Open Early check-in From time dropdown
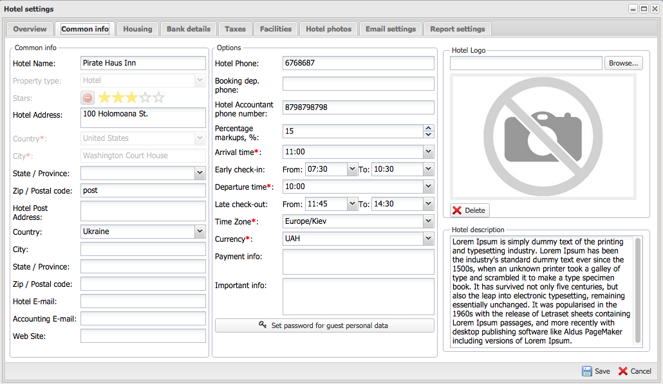 pos(352,169)
